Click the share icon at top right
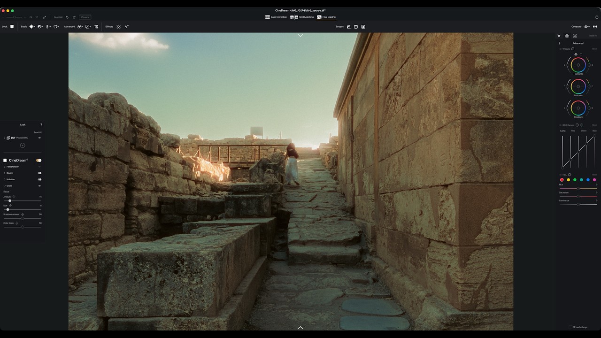This screenshot has height=338, width=601. click(x=597, y=17)
